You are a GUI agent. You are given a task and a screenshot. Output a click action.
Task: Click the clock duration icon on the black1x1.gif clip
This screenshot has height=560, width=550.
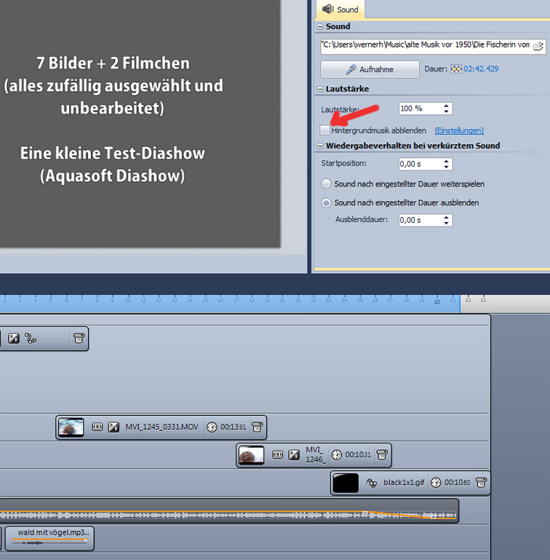pos(435,483)
